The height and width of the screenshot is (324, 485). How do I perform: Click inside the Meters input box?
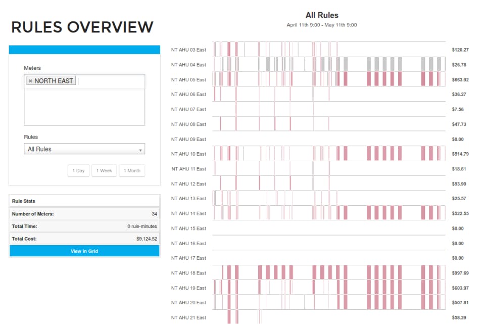coord(84,100)
